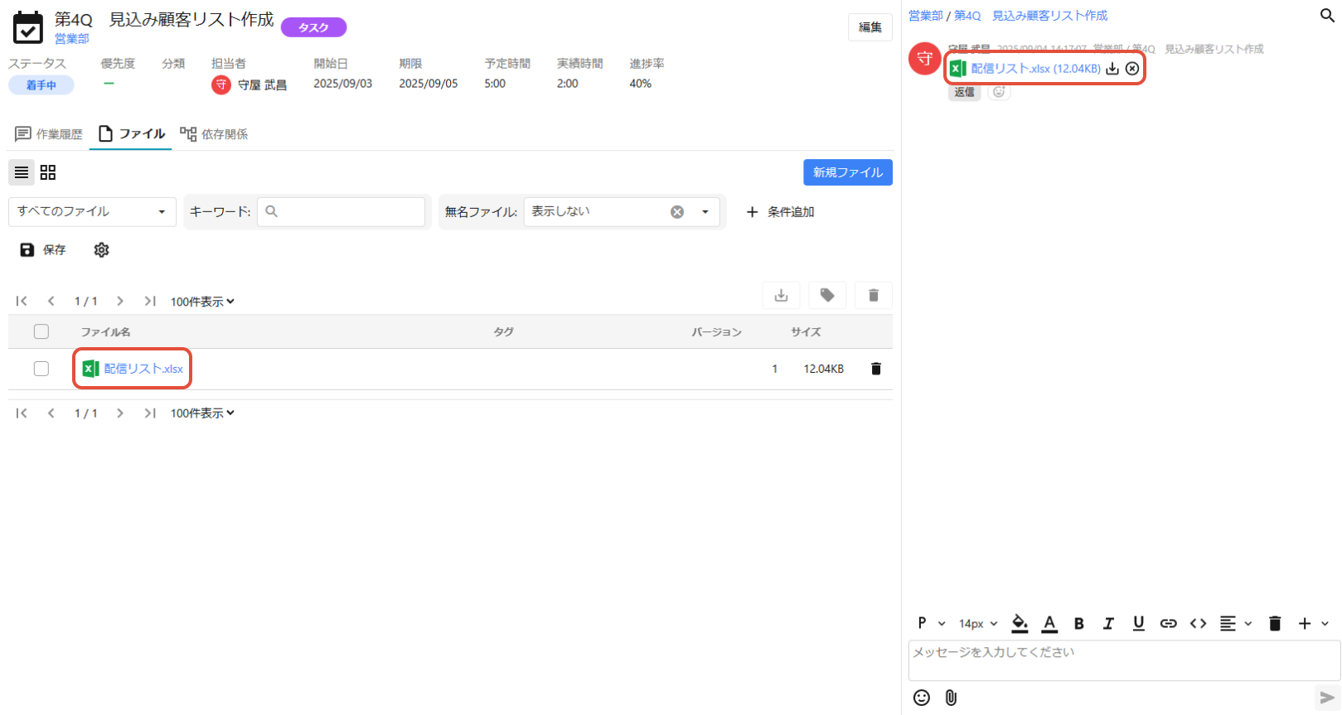
Task: Click the 保存 save filter button
Action: pyautogui.click(x=43, y=249)
